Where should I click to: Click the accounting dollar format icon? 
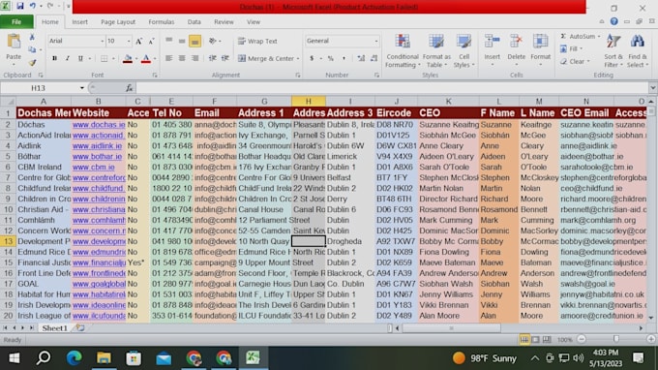[x=312, y=58]
